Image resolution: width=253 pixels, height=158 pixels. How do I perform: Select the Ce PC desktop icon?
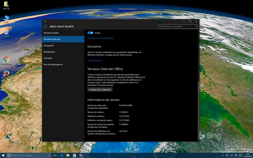click(6, 19)
